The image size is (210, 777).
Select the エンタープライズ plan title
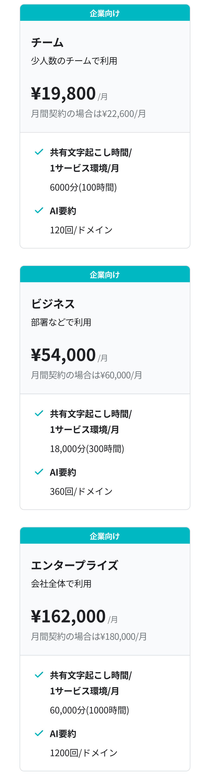pos(74,565)
